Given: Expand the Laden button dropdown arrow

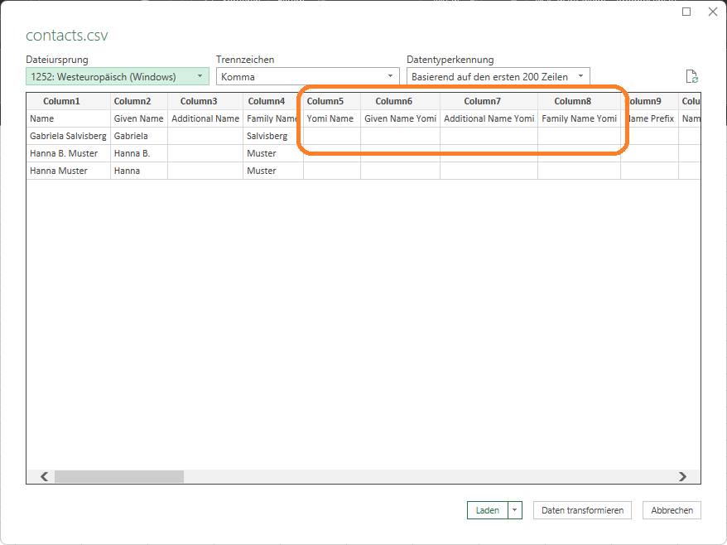Looking at the screenshot, I should point(515,510).
